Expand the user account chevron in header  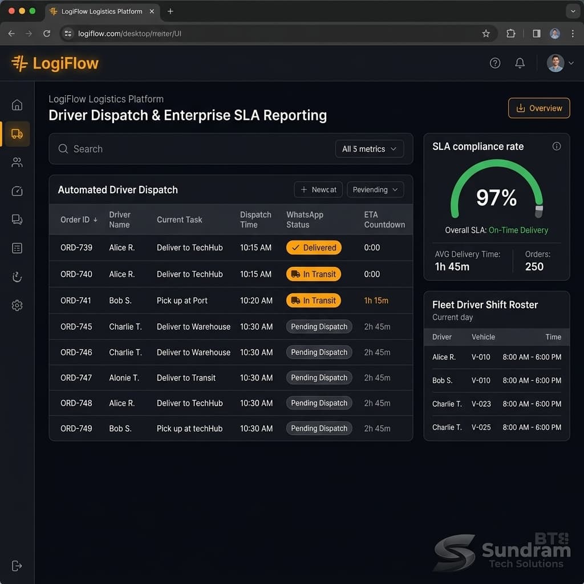pos(571,63)
